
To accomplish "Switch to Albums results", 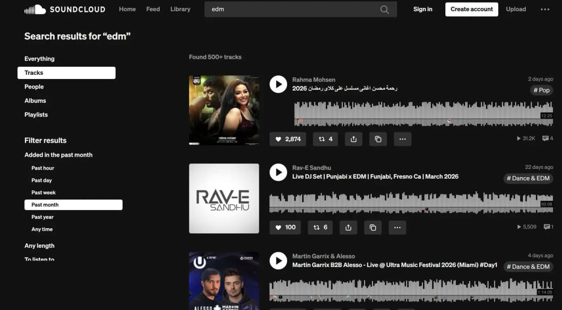I will pyautogui.click(x=35, y=101).
